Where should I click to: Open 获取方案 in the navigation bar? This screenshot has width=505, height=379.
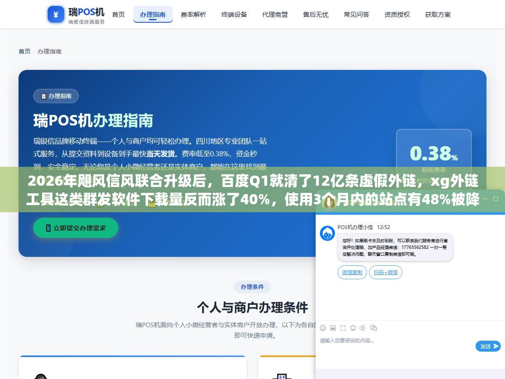click(x=438, y=14)
